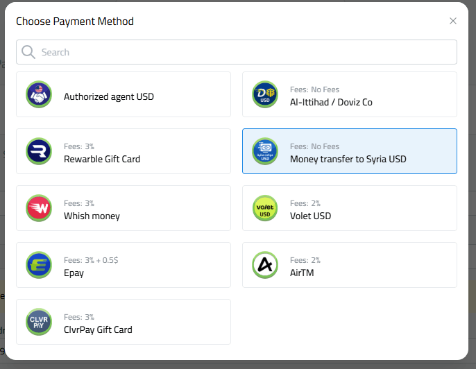The height and width of the screenshot is (369, 476).
Task: Choose AirTM as payment method
Action: (350, 265)
